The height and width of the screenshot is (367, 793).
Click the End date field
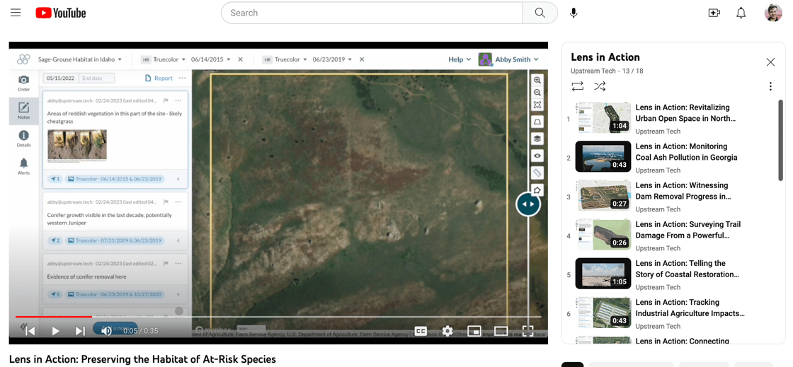tap(97, 78)
